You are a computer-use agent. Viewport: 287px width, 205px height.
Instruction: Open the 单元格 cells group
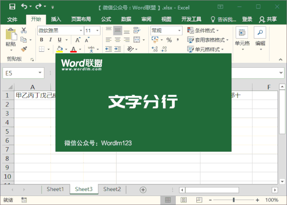click(242, 39)
